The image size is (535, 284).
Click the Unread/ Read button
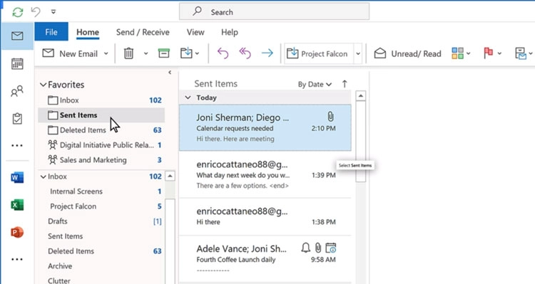pos(408,53)
